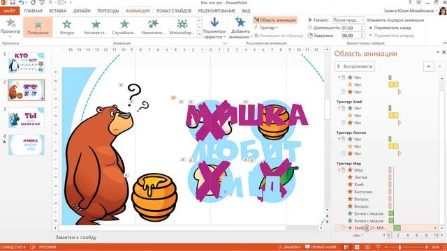Click Добавить анимацию star icon
The image size is (447, 251).
point(240,22)
